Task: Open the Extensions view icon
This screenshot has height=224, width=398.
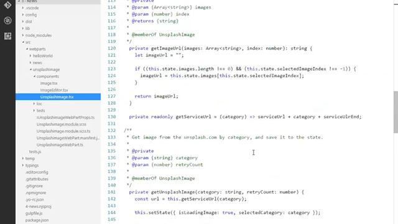Action: 7,36
